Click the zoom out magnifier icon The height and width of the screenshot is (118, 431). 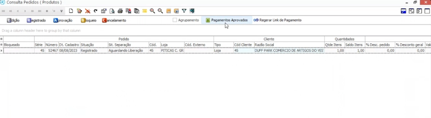(x=160, y=11)
